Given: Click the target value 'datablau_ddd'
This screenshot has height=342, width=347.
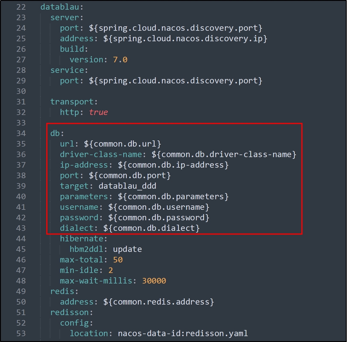Looking at the screenshot, I should [x=127, y=186].
